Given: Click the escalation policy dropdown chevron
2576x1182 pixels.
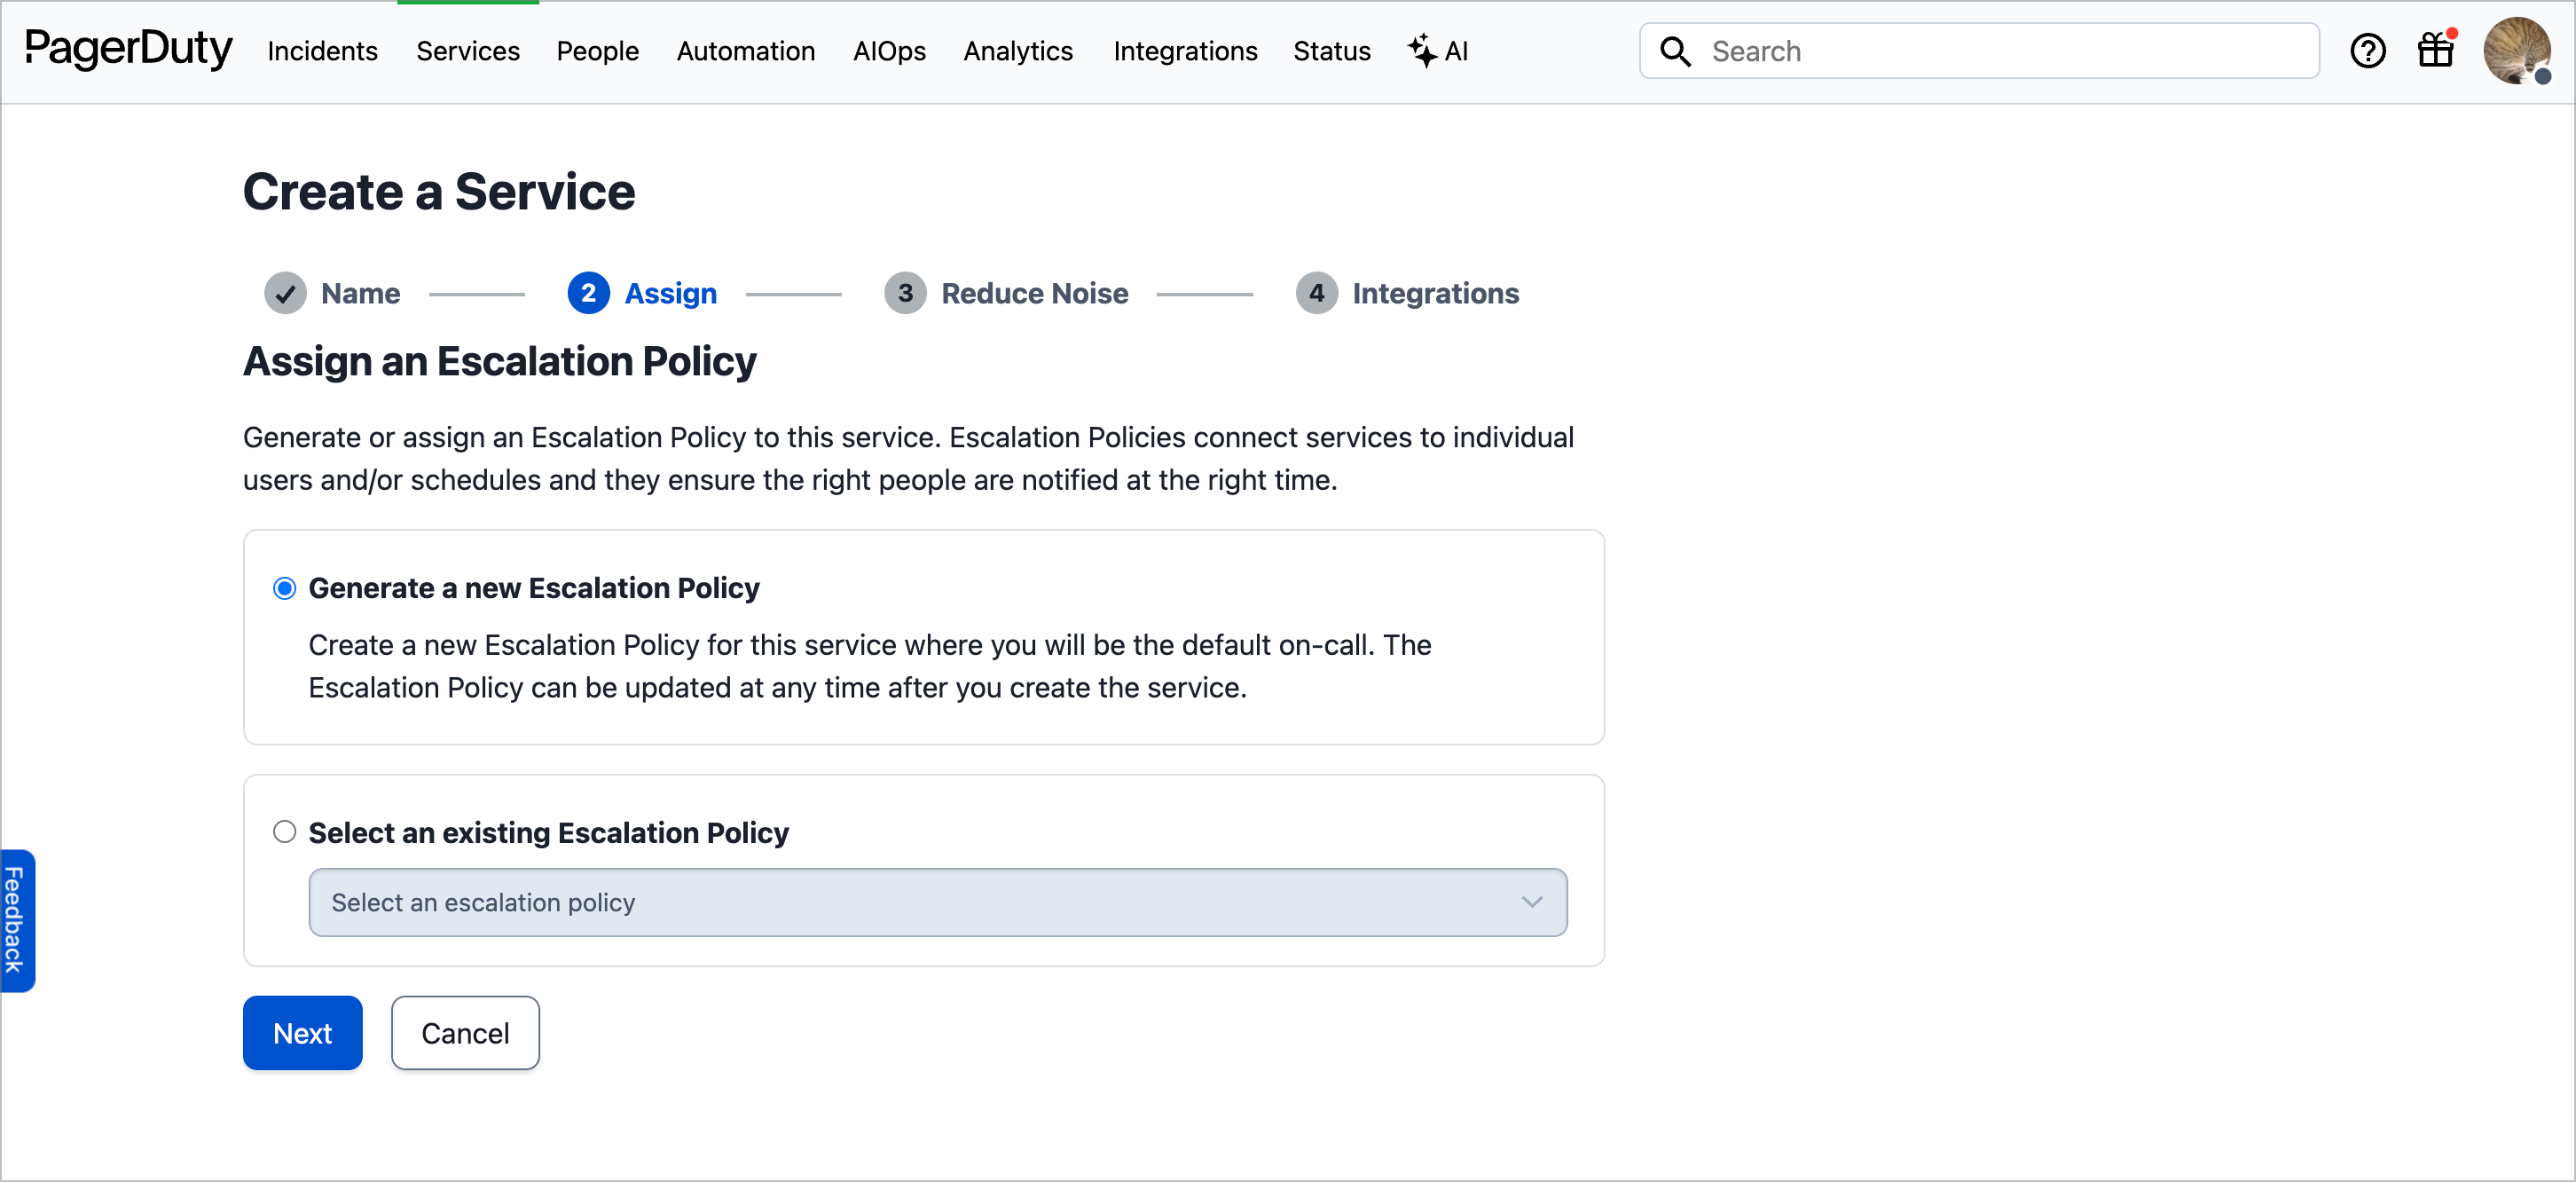Looking at the screenshot, I should [x=1531, y=902].
